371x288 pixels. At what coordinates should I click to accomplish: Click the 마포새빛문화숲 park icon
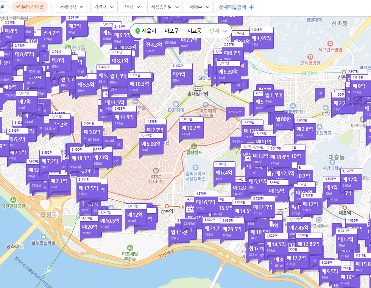tap(129, 248)
